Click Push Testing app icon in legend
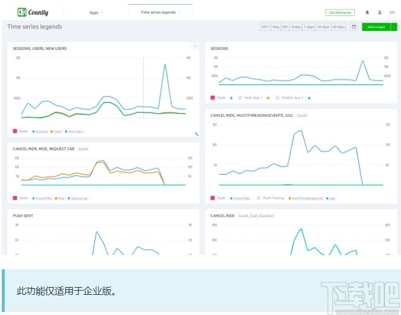This screenshot has height=315, width=401. point(259,198)
